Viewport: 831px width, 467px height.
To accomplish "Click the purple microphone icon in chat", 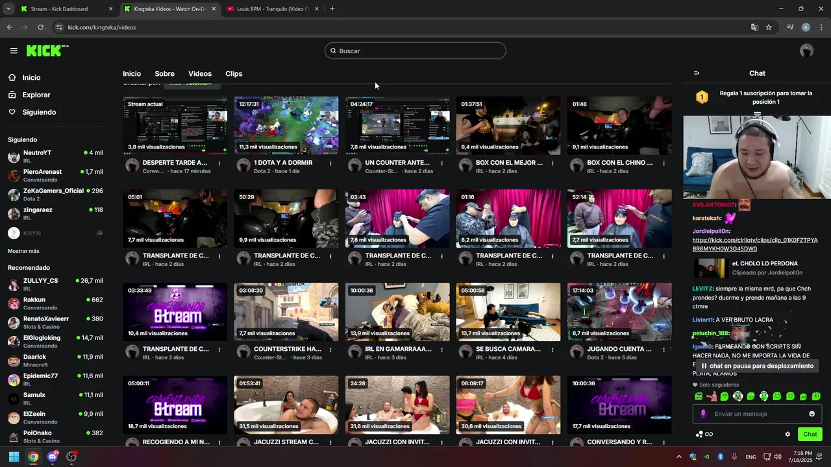I will [x=703, y=414].
